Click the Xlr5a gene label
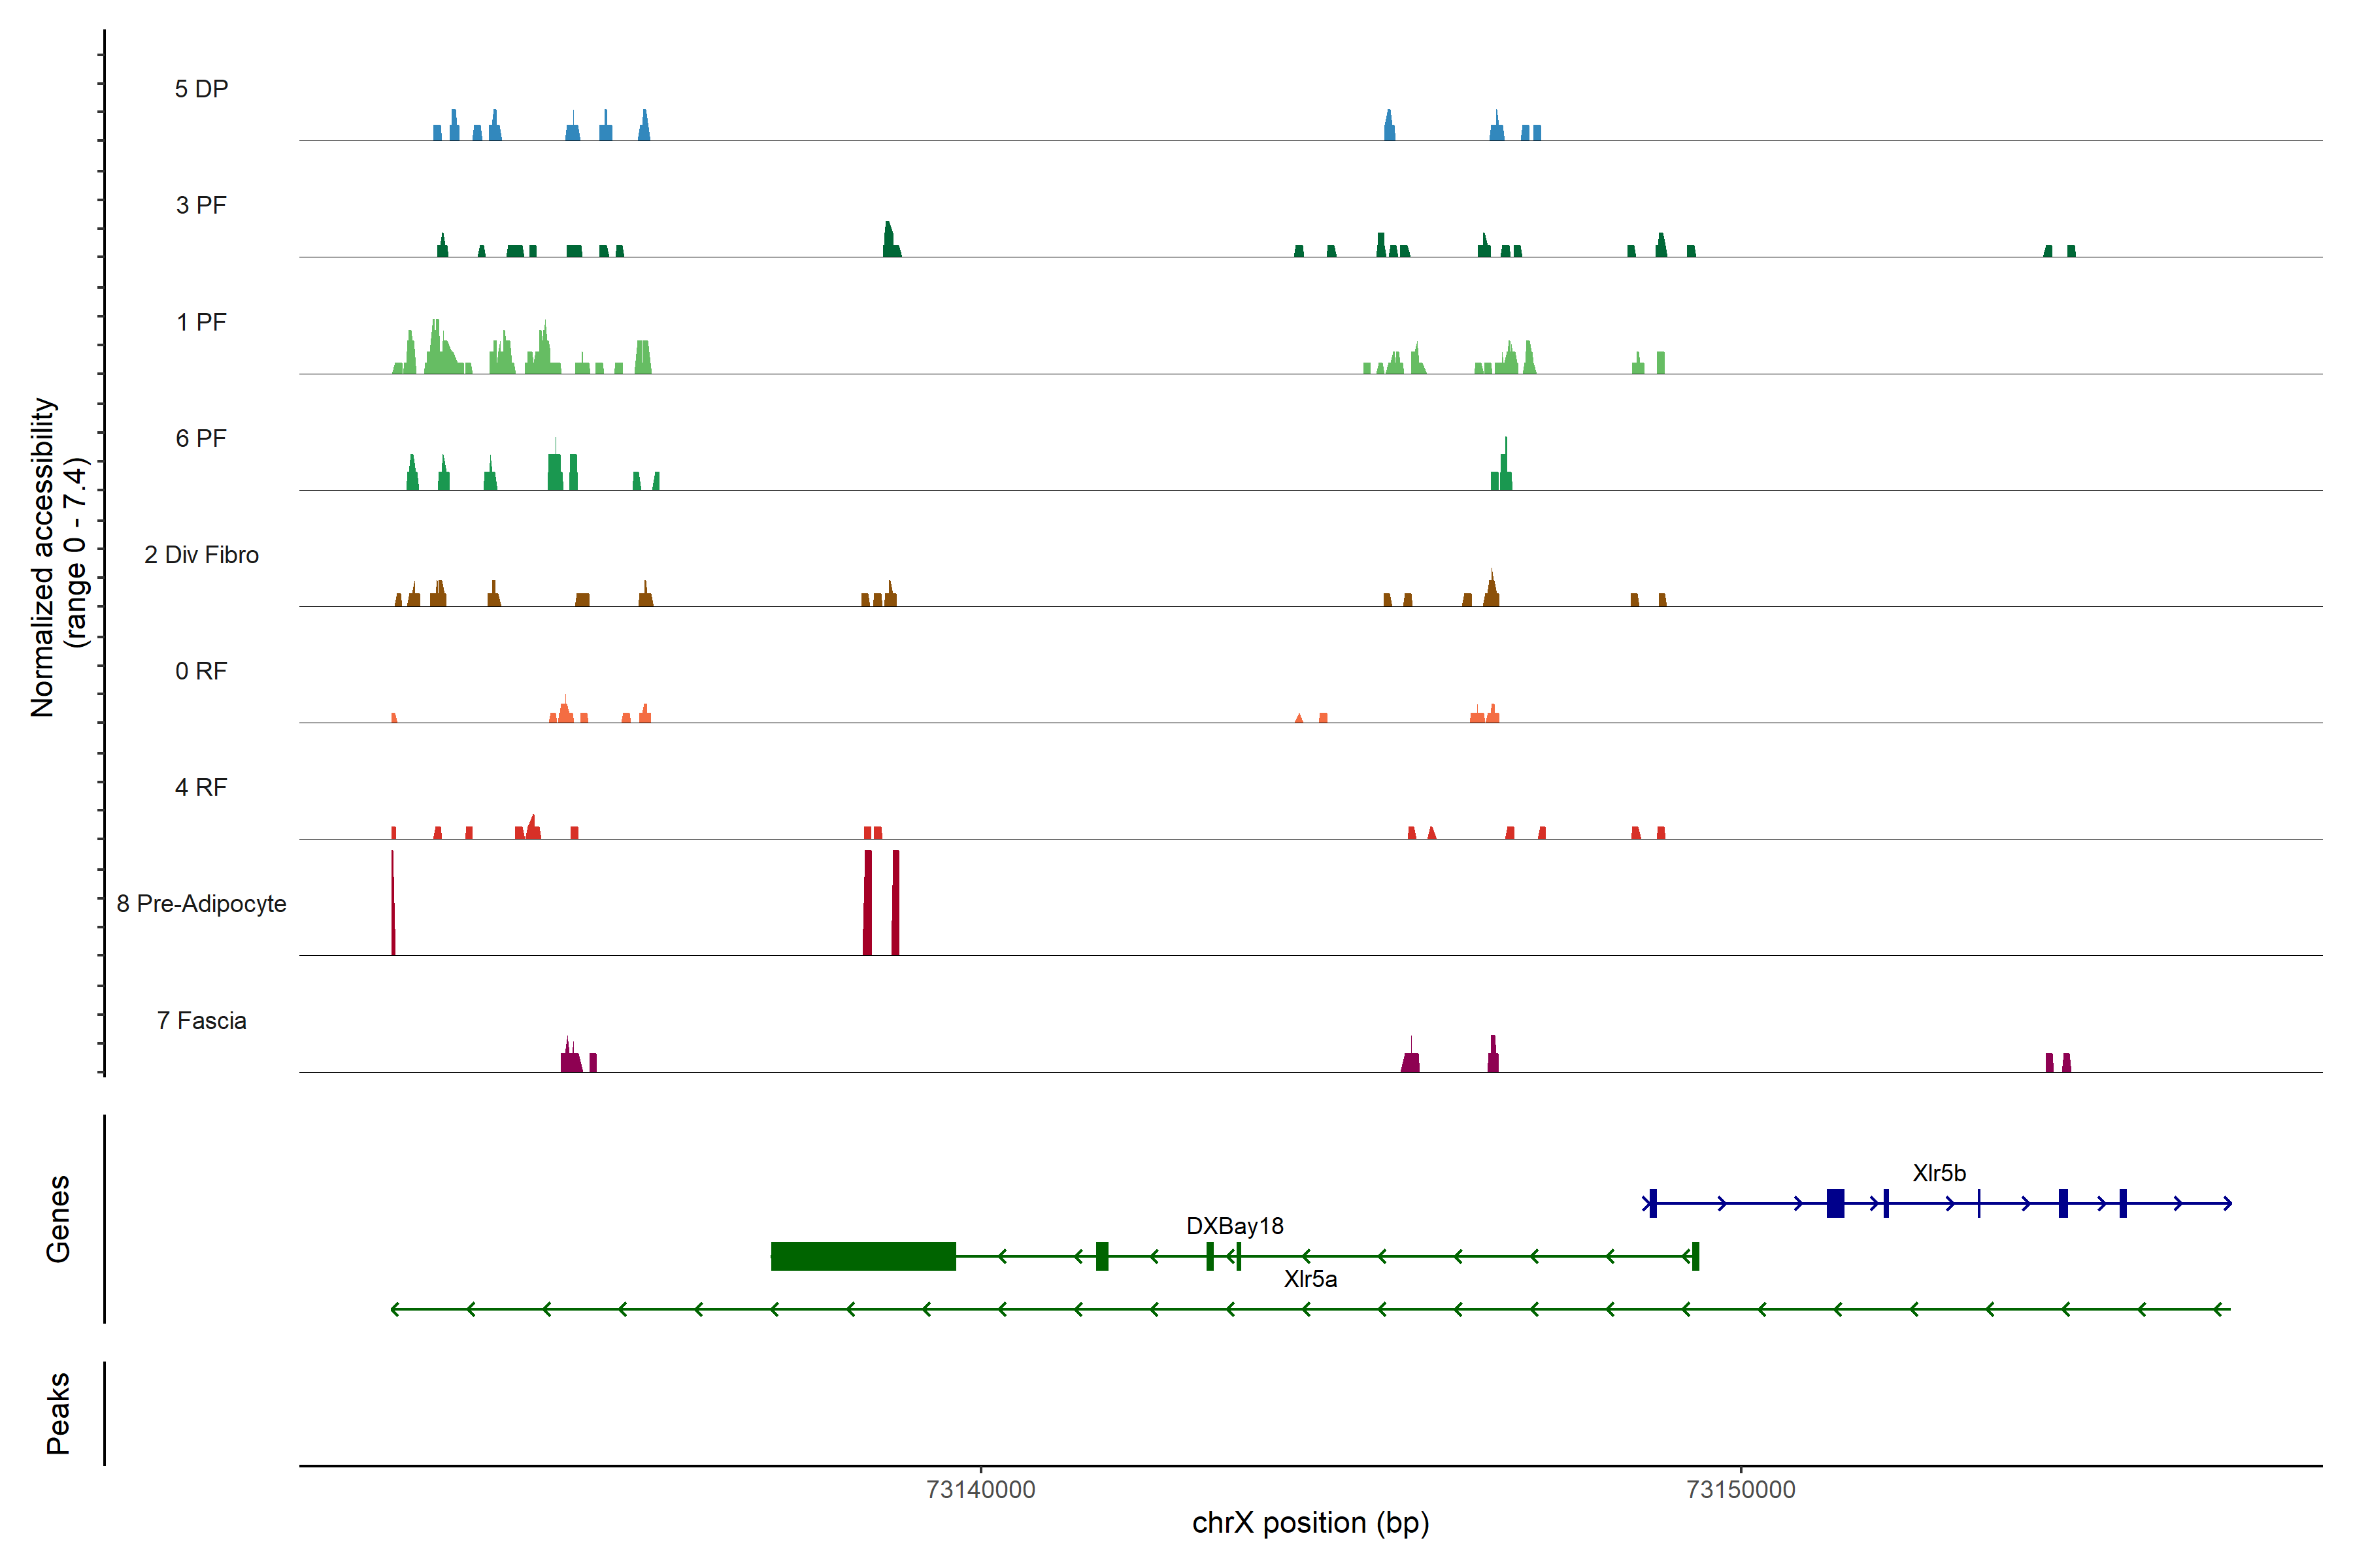The height and width of the screenshot is (1568, 2353). coord(1310,1279)
